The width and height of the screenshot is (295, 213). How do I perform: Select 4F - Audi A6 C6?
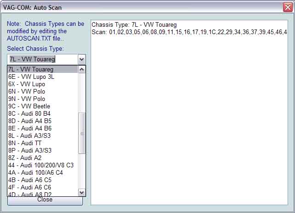pyautogui.click(x=43, y=187)
